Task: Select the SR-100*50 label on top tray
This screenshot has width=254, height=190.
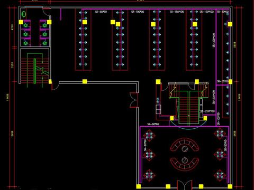Action: tap(138, 12)
